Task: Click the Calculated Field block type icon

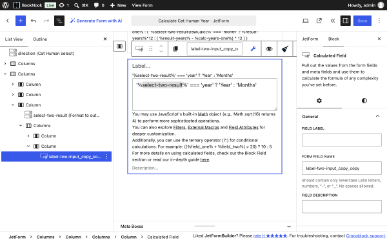Action: [x=139, y=48]
